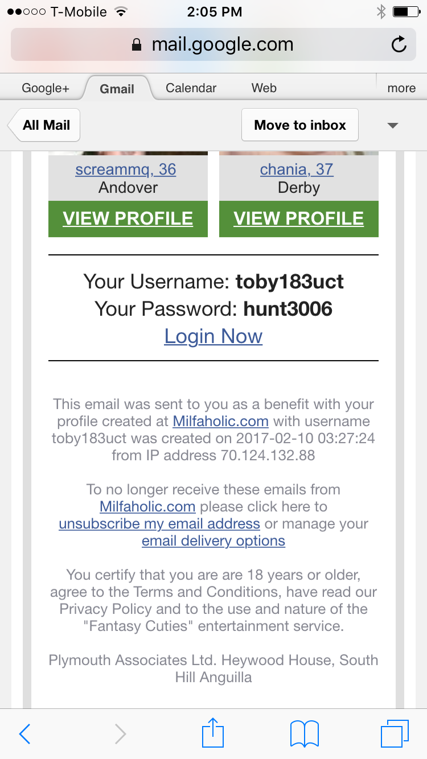Viewport: 427px width, 759px height.
Task: View profile of chania
Action: click(299, 218)
